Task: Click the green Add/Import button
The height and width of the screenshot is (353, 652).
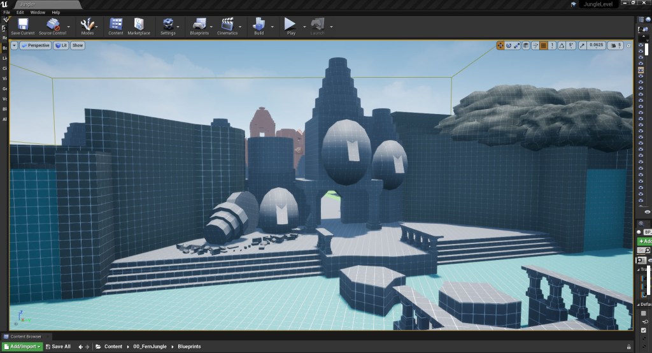Action: pos(22,347)
